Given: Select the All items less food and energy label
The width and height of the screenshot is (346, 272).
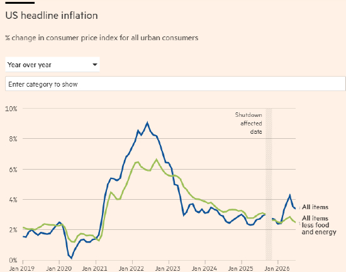Looking at the screenshot, I should click(x=319, y=225).
